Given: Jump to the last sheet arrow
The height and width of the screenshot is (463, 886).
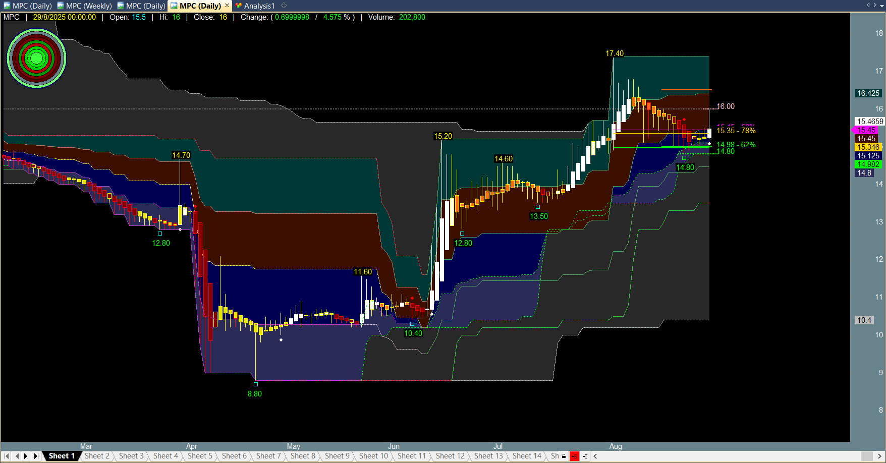Looking at the screenshot, I should pyautogui.click(x=36, y=456).
